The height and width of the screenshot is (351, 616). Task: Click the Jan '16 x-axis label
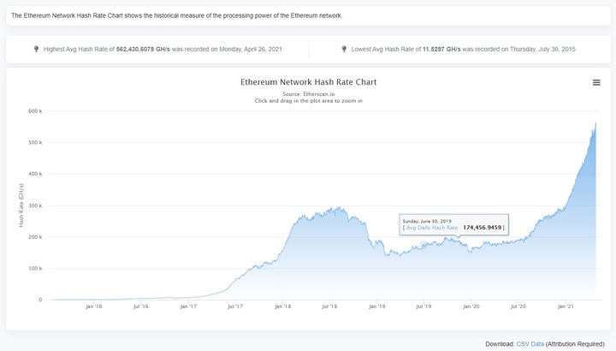(x=93, y=306)
